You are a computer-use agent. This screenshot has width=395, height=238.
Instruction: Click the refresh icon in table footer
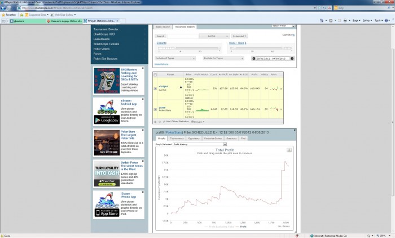coord(160,122)
